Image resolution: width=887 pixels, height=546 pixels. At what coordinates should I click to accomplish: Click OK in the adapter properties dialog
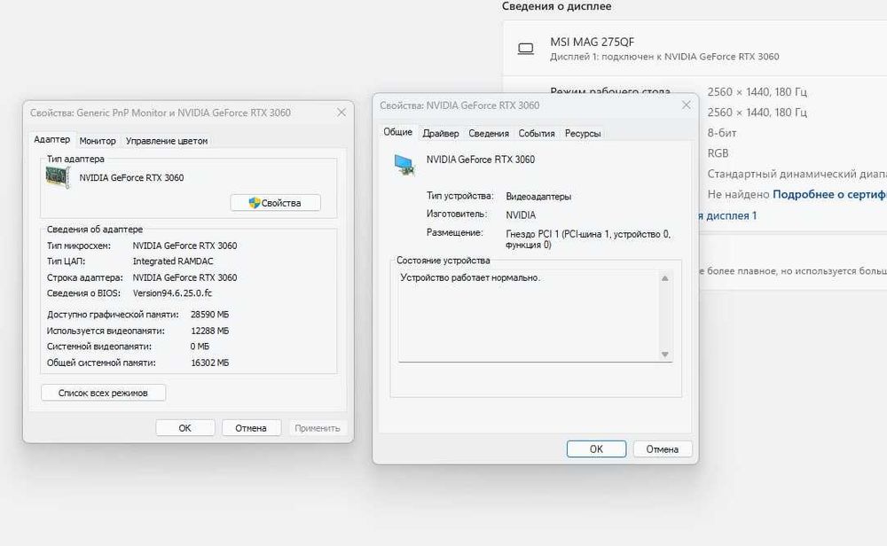click(x=185, y=428)
